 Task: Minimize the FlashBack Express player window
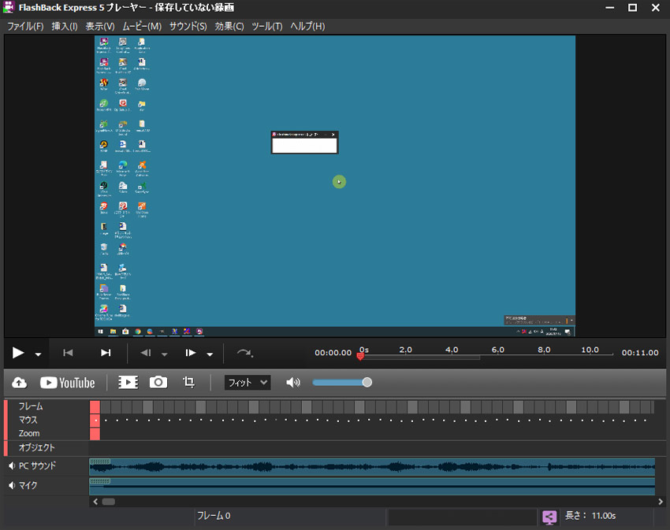(x=610, y=8)
